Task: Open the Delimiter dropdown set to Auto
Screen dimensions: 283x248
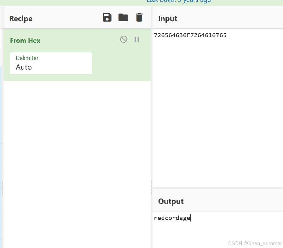Action: [x=51, y=63]
